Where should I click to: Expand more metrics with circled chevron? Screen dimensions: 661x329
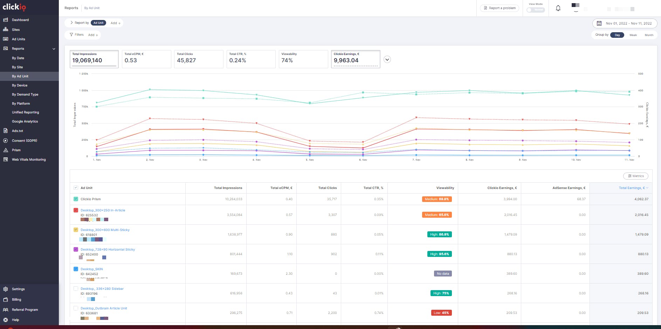pyautogui.click(x=387, y=59)
